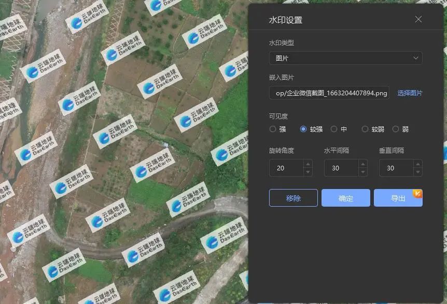Click the 移除 button
Image resolution: width=447 pixels, height=304 pixels.
point(294,198)
